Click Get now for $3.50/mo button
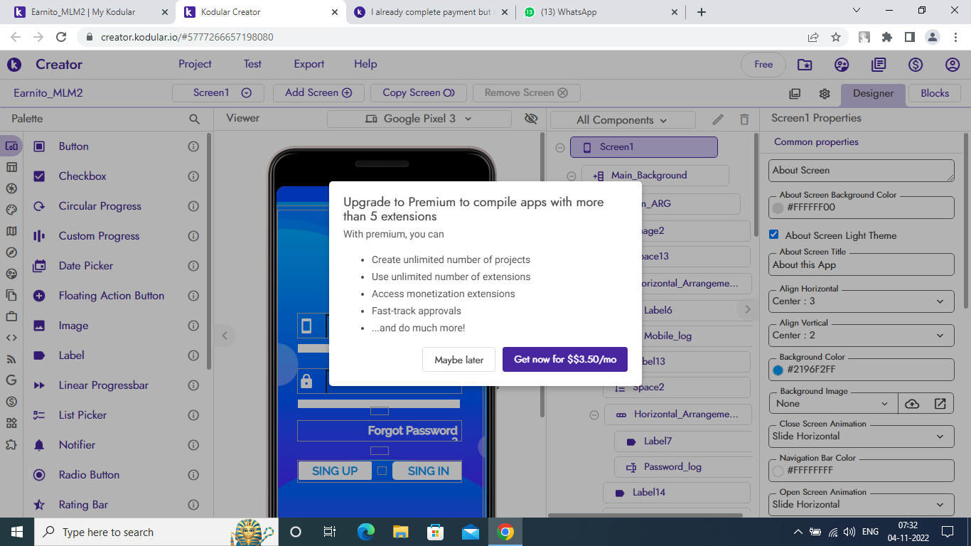This screenshot has width=971, height=546. 565,360
